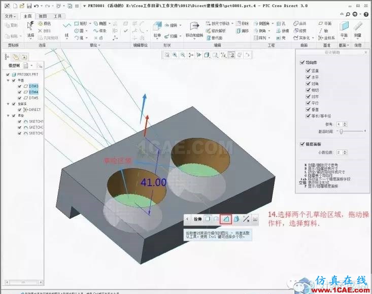Select the 样条 (Spline) sketch tool
372x294 pixels.
tap(100, 31)
